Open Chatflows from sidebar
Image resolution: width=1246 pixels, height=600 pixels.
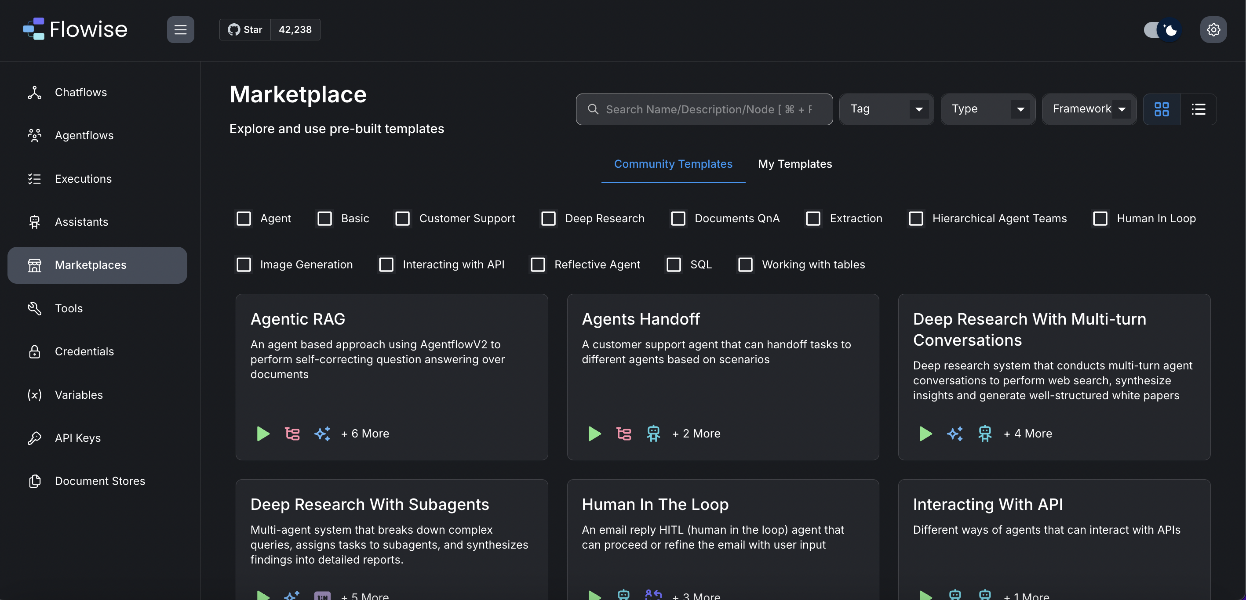[x=81, y=92]
